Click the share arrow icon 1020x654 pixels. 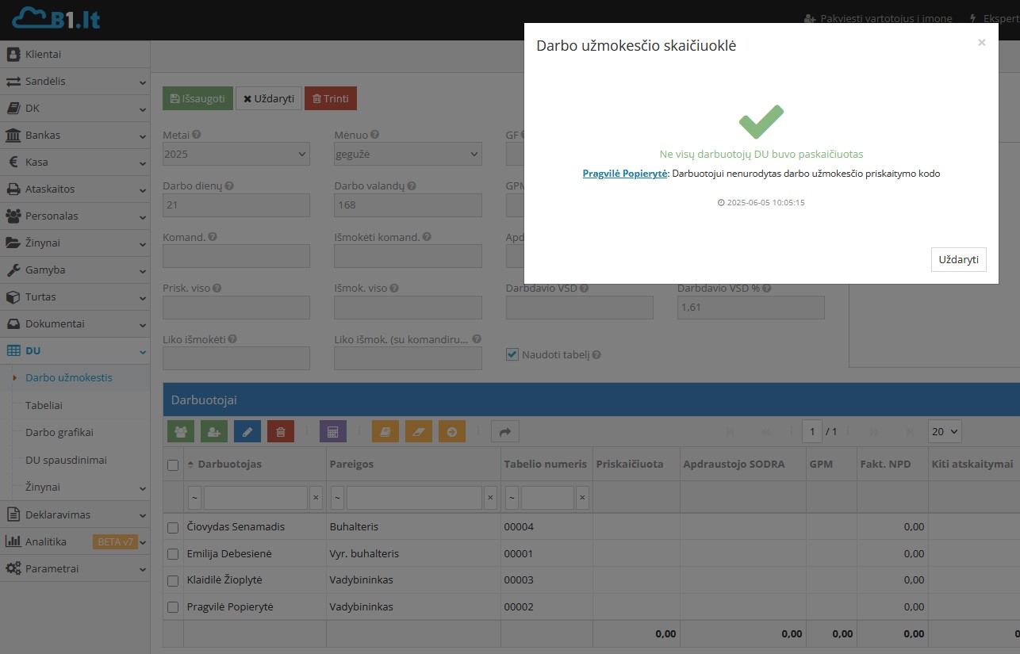pos(504,431)
